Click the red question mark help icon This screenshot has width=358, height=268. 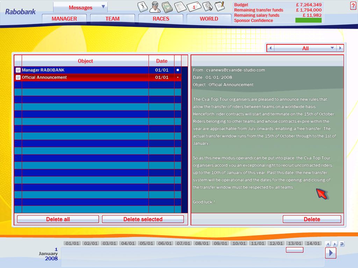coord(352,6)
